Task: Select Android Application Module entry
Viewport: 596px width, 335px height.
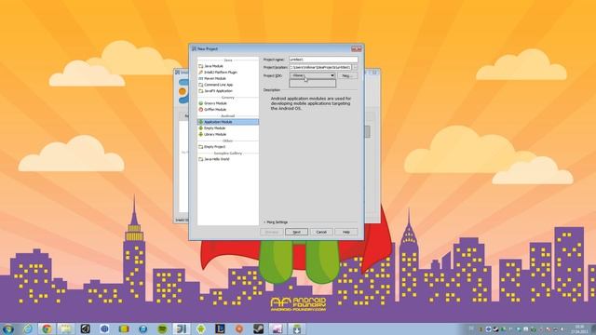Action: pos(227,122)
